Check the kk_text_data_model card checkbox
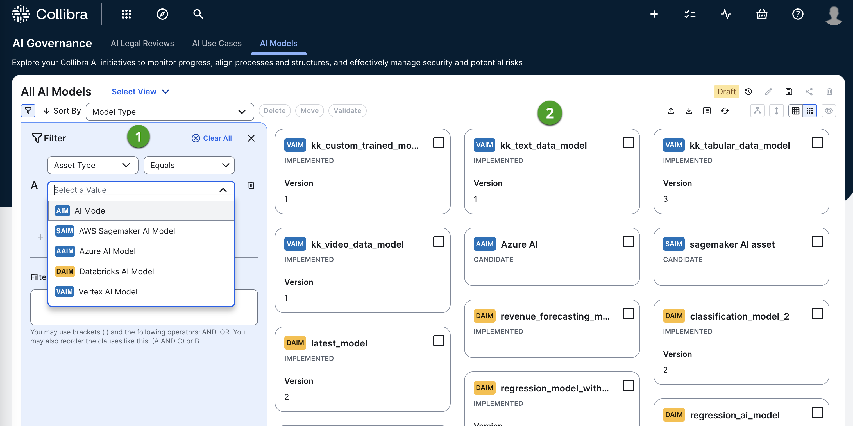The image size is (853, 426). click(628, 143)
